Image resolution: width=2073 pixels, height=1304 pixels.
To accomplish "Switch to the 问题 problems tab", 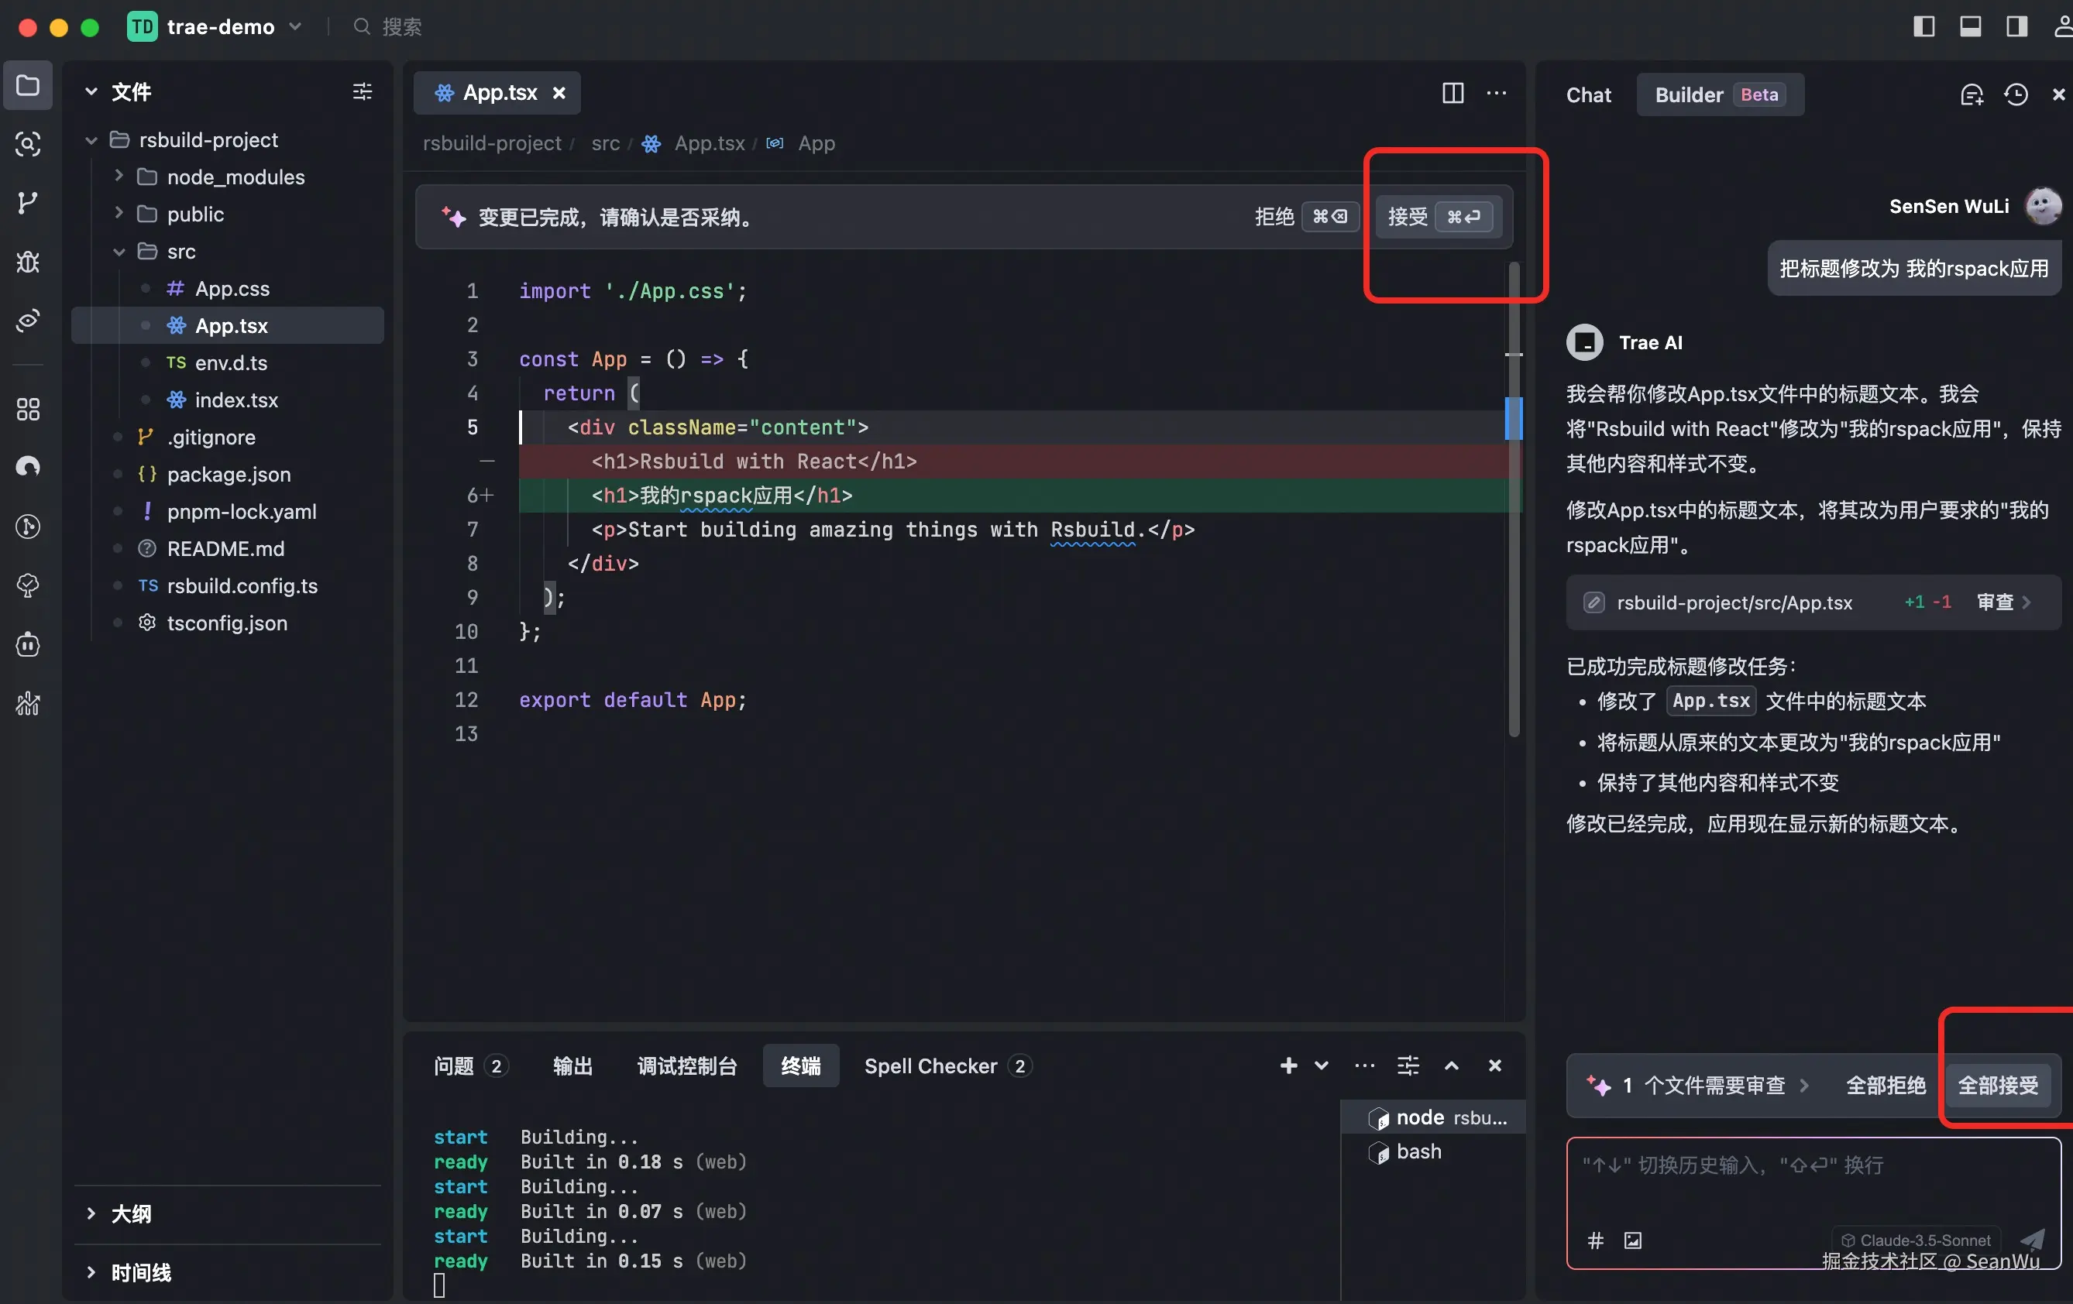I will 454,1066.
